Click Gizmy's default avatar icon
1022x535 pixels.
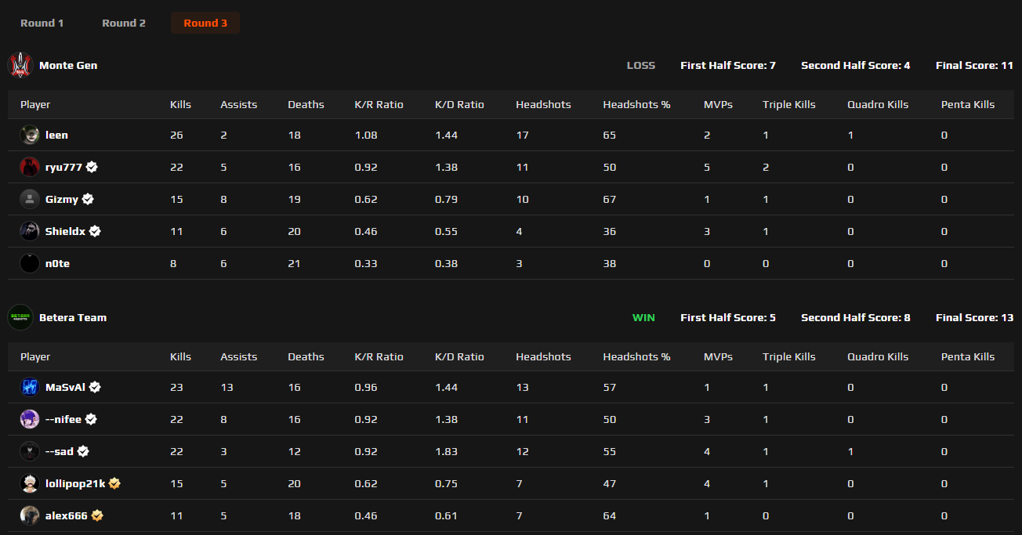pyautogui.click(x=30, y=199)
